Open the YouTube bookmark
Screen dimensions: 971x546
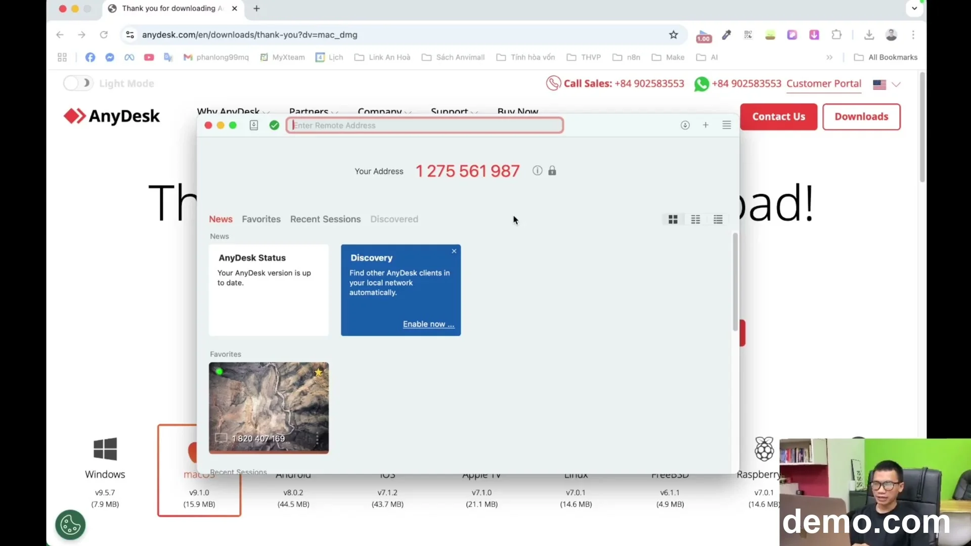pos(149,57)
